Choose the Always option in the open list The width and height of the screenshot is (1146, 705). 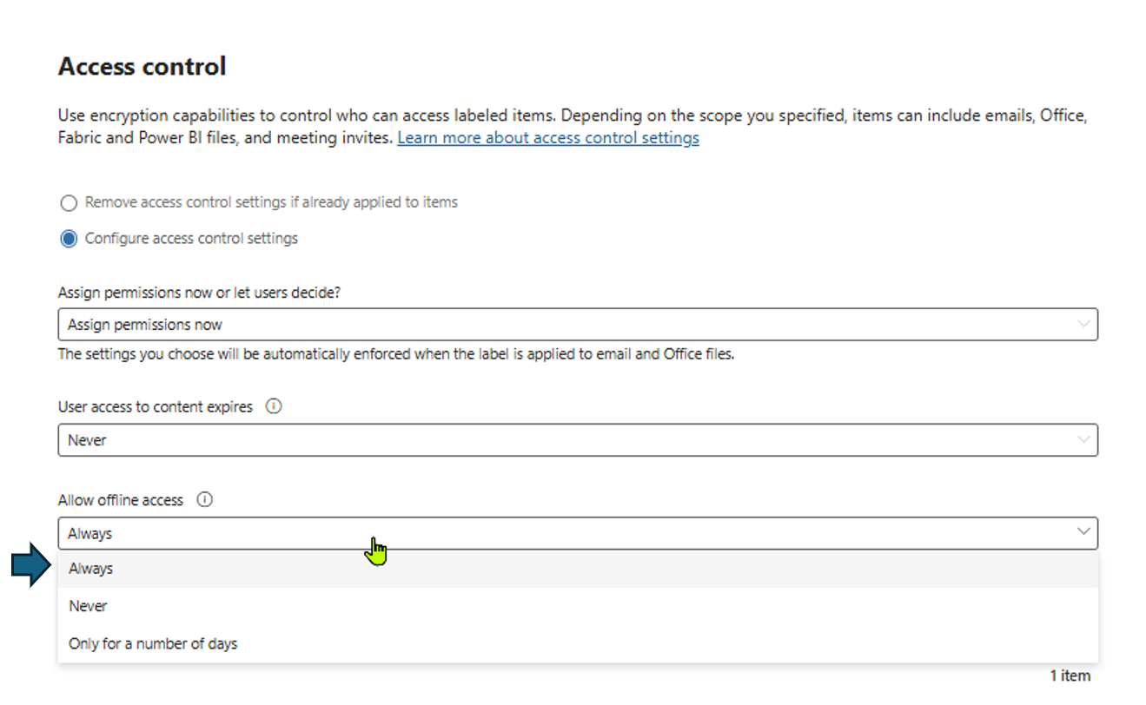click(91, 569)
